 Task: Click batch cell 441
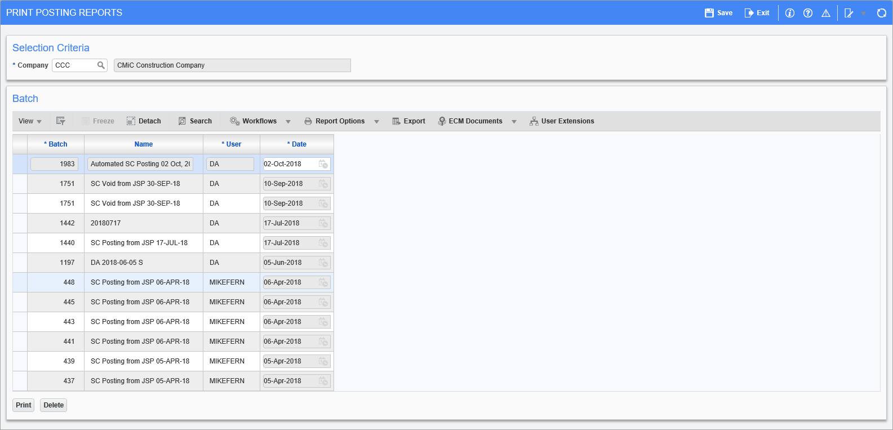click(x=56, y=342)
